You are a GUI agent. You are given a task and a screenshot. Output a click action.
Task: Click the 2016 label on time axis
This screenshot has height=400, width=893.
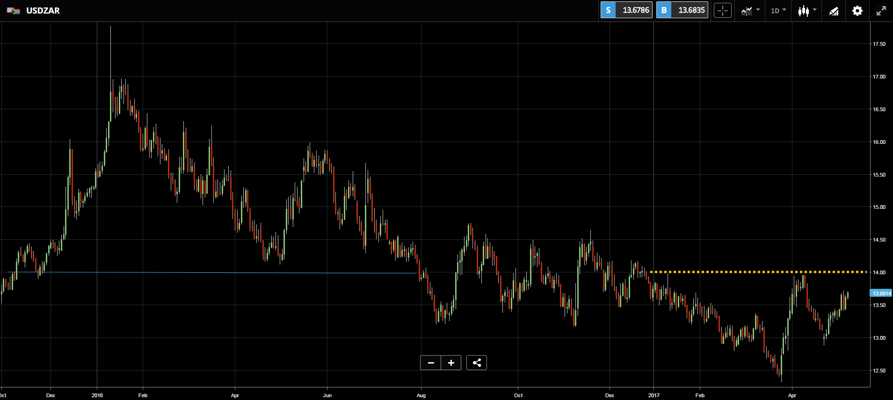(97, 395)
